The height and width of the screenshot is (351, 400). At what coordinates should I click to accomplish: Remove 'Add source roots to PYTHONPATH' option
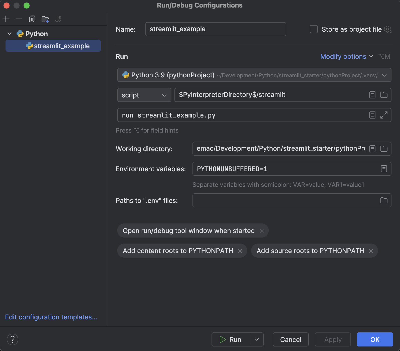(371, 251)
